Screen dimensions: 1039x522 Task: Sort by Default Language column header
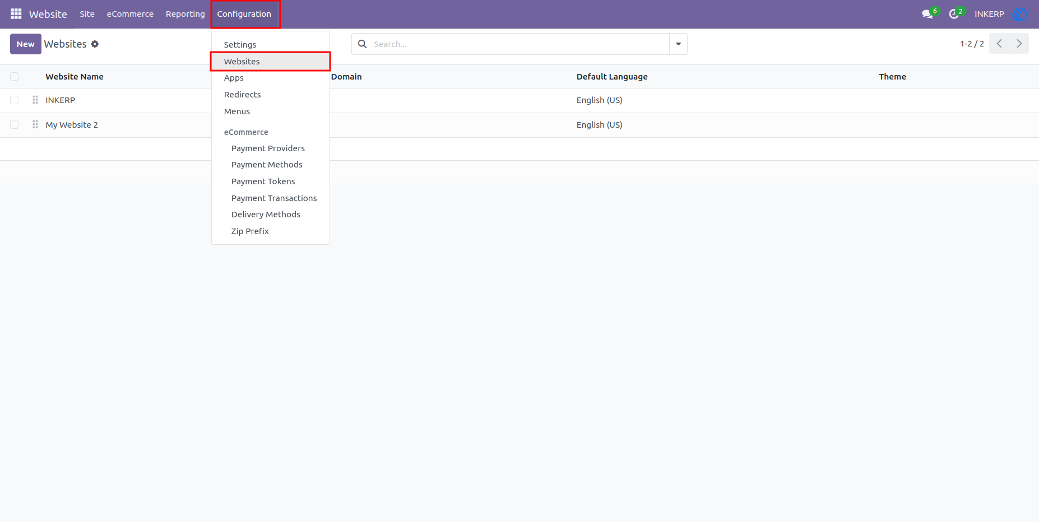pyautogui.click(x=612, y=77)
